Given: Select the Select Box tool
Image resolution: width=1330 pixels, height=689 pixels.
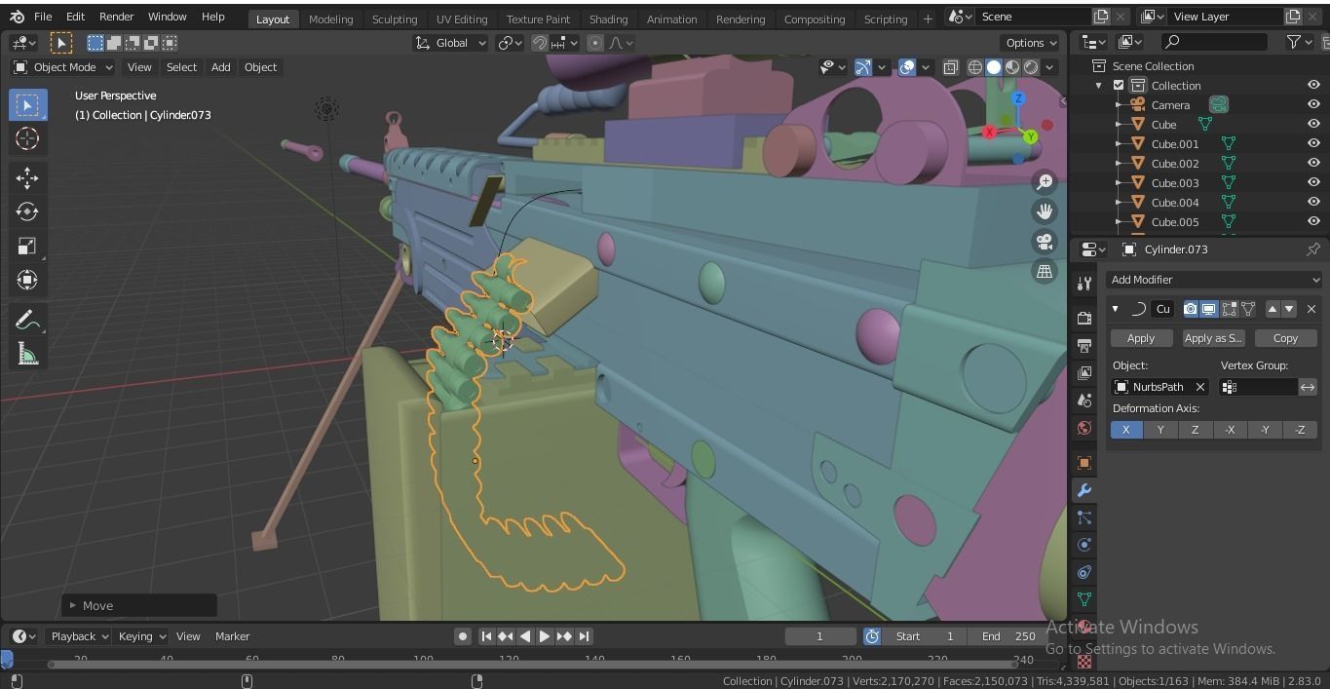Looking at the screenshot, I should click(x=27, y=105).
